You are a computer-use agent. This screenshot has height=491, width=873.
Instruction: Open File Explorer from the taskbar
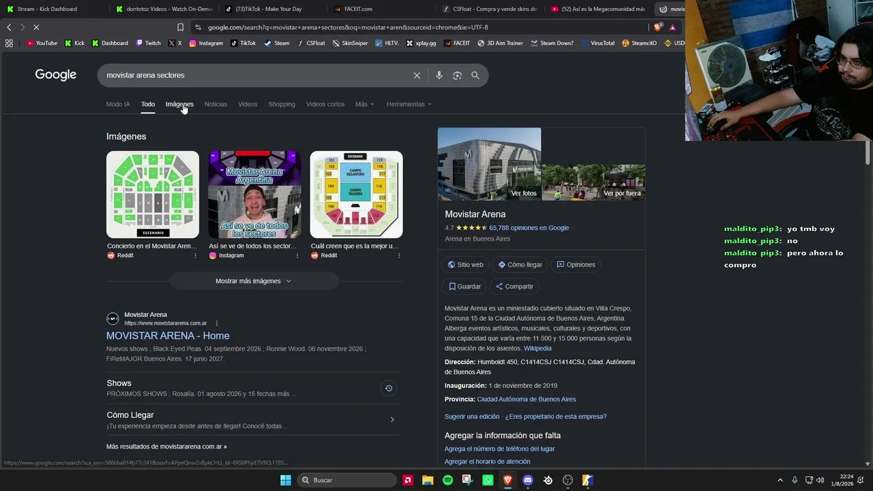(x=428, y=480)
